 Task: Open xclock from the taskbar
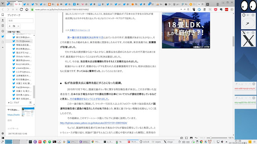pos(145,142)
